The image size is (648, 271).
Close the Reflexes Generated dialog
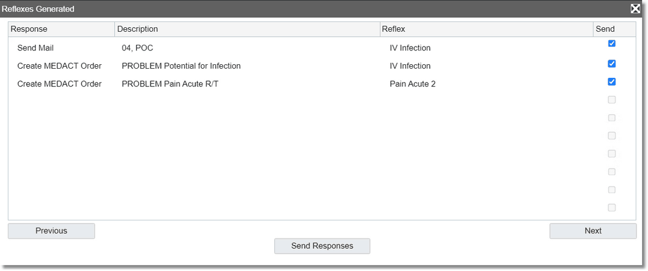tap(635, 8)
